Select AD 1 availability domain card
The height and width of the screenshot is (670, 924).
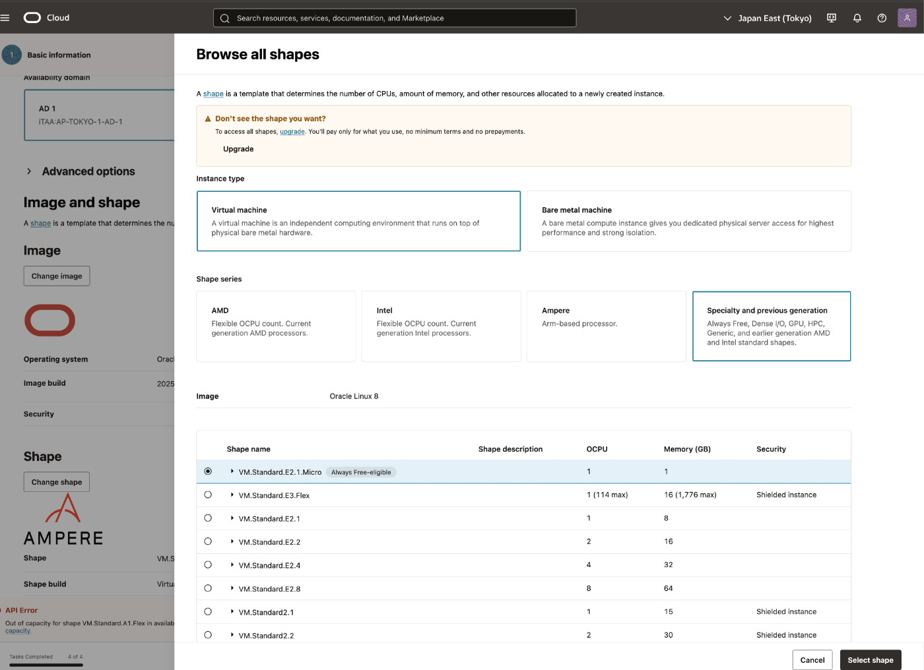99,115
